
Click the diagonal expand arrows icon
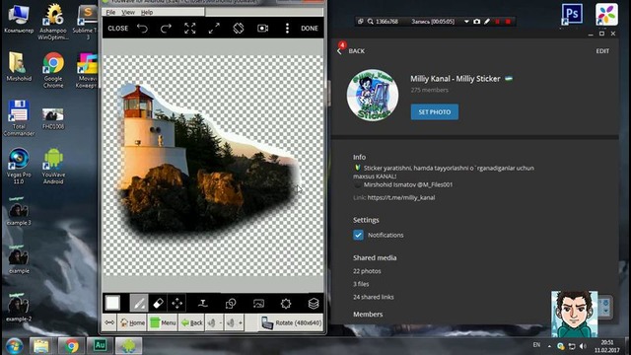click(x=214, y=29)
